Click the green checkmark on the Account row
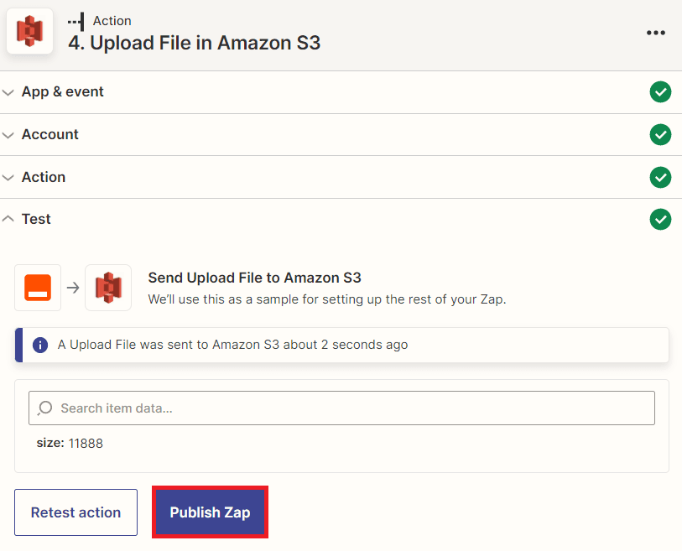Screen dimensions: 682x551 pyautogui.click(x=660, y=134)
